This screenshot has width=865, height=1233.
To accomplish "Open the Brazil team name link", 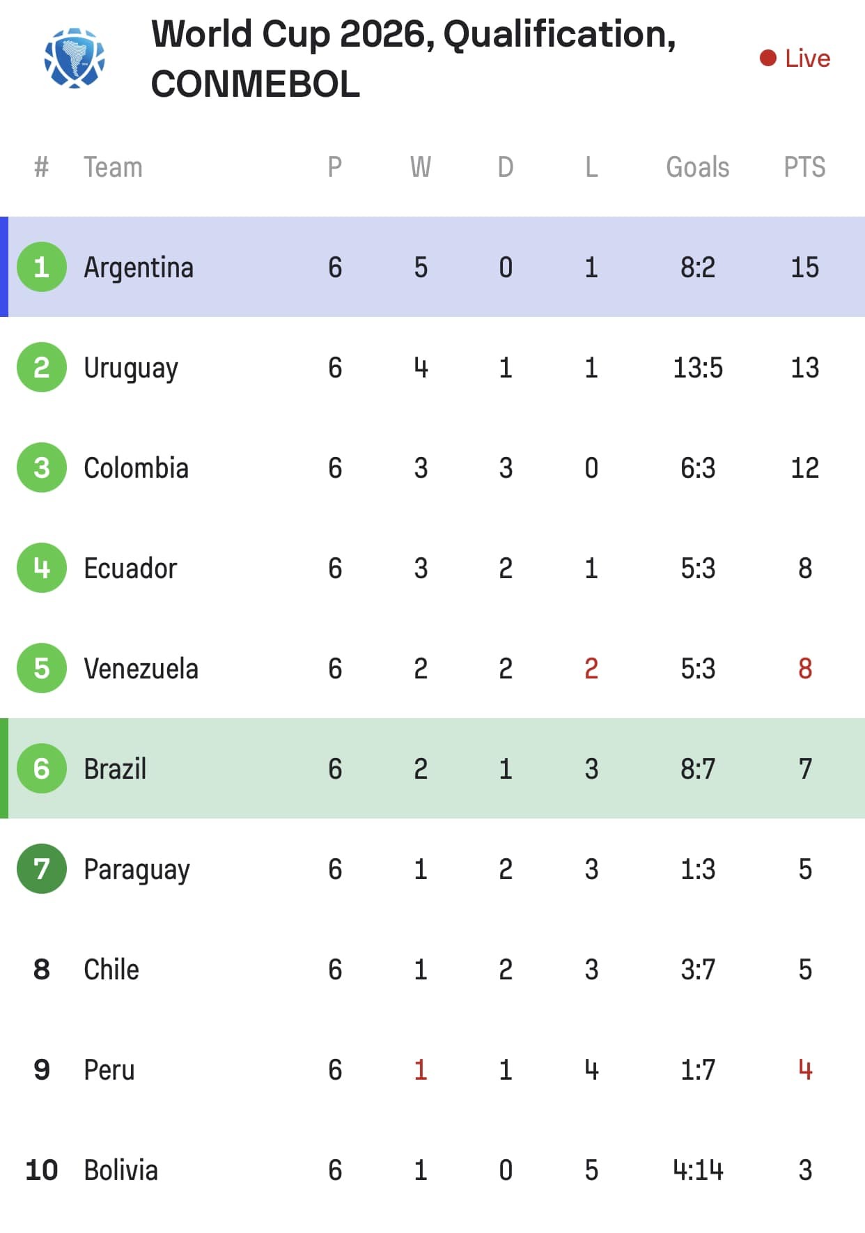I will click(115, 769).
